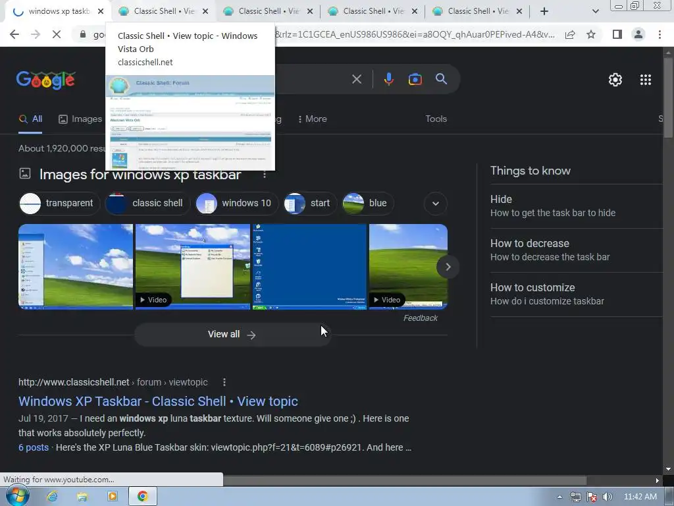Open Feedback for image results
This screenshot has height=506, width=674.
[x=421, y=318]
